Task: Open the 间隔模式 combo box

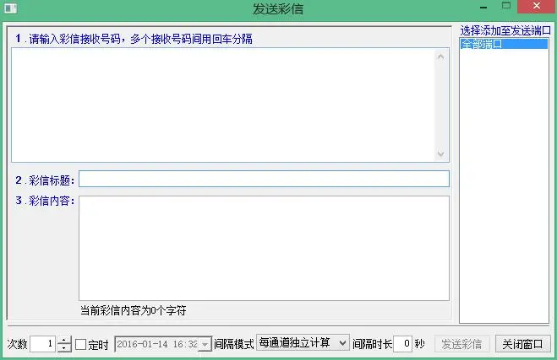Action: point(303,342)
